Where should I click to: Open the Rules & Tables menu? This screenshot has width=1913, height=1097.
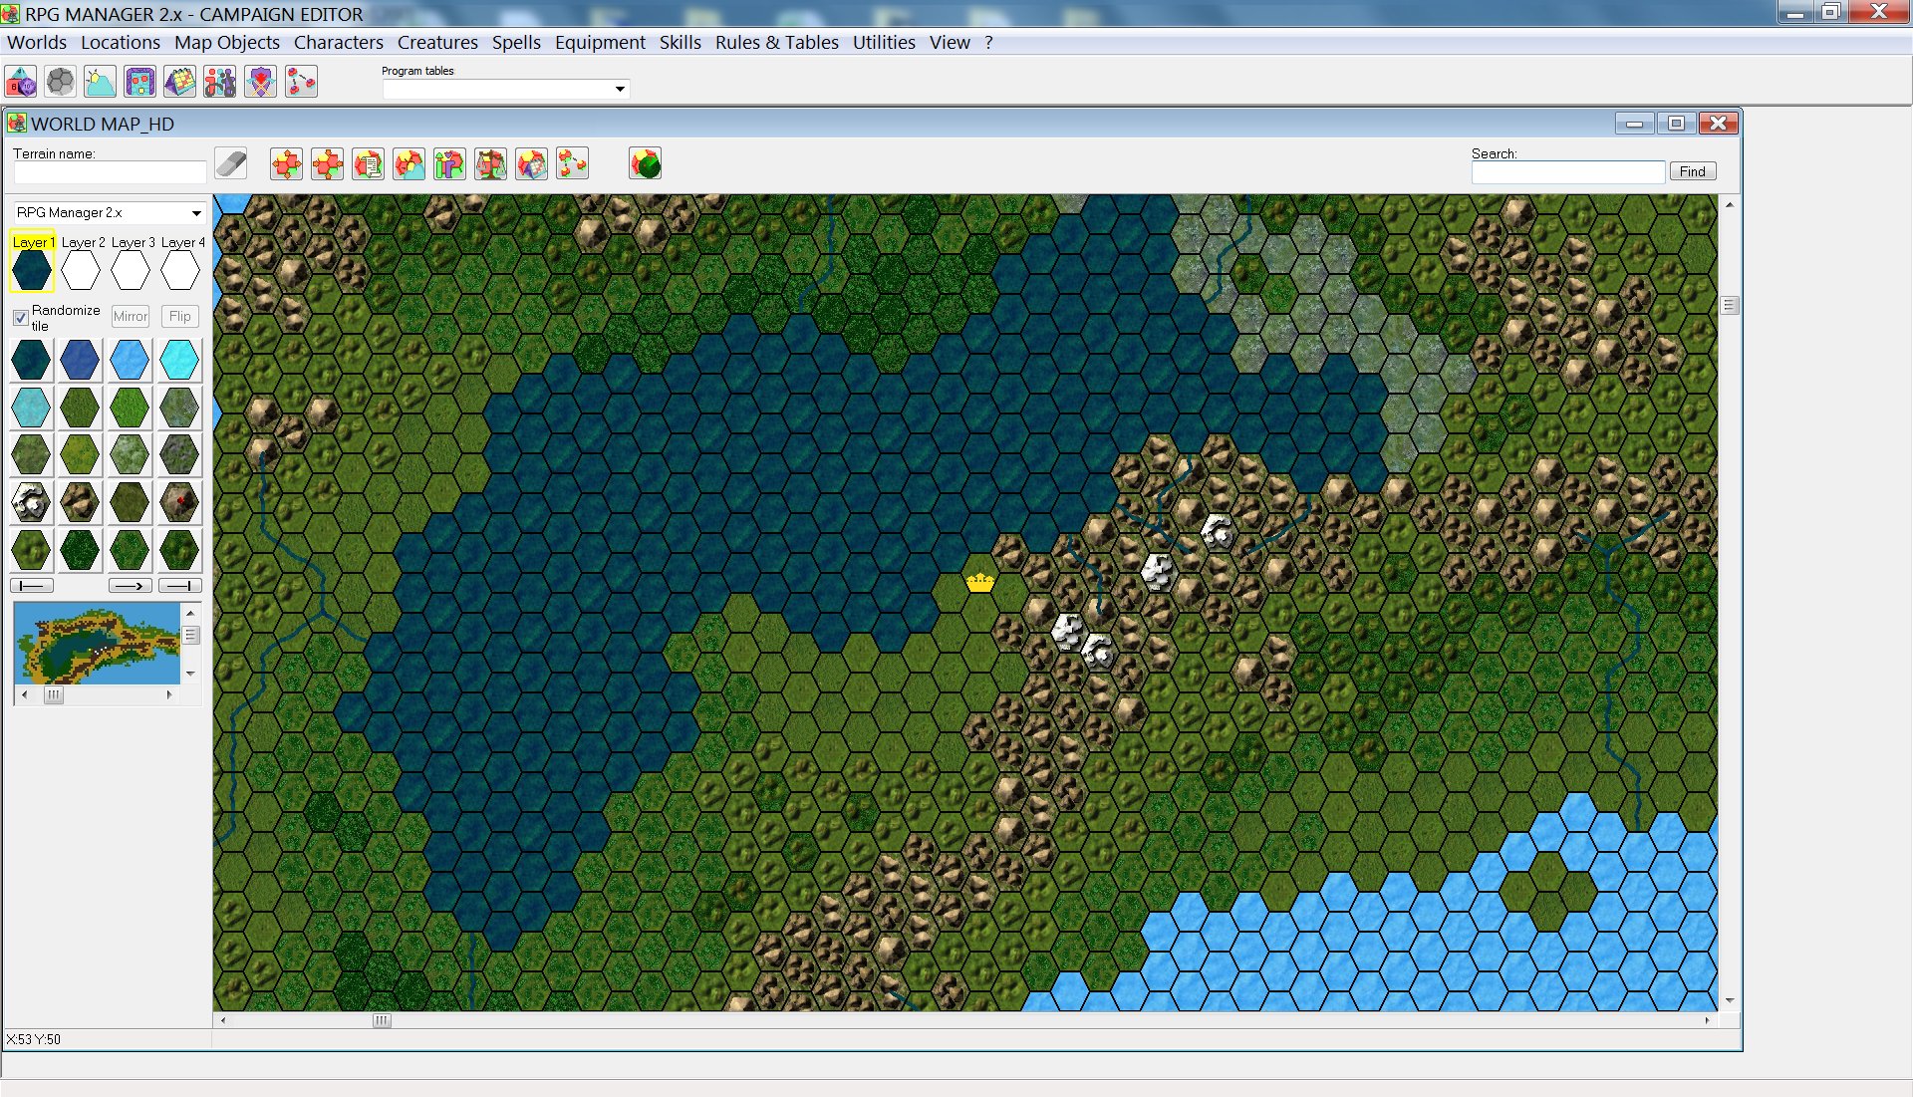click(x=777, y=42)
